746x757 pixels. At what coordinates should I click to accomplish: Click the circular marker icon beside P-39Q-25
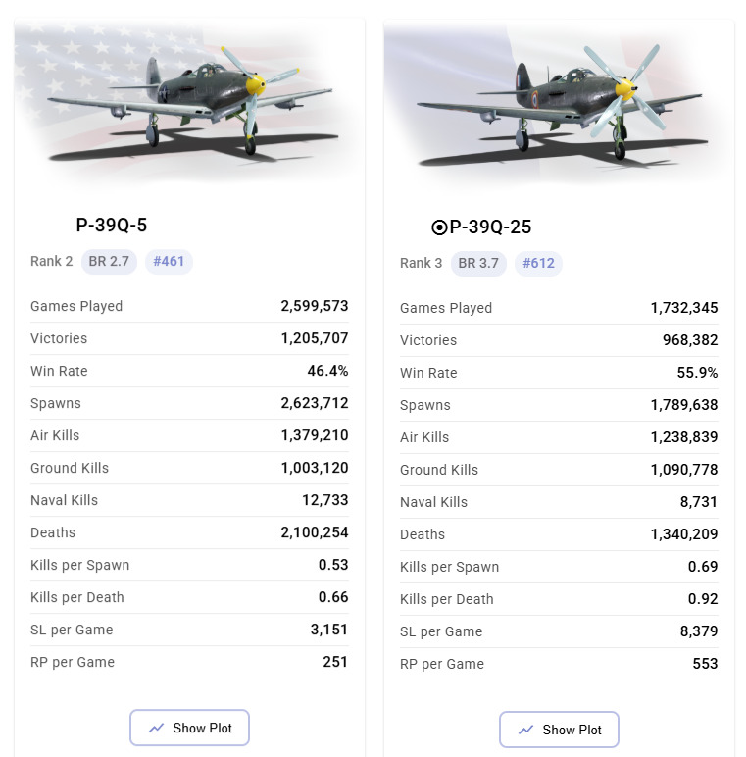(x=439, y=227)
